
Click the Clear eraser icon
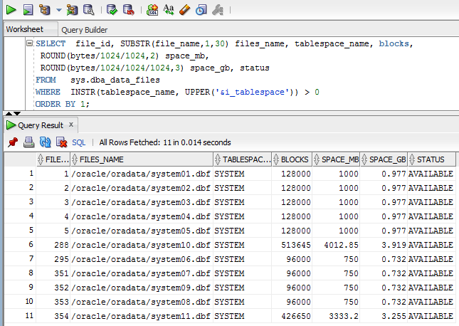(x=185, y=10)
